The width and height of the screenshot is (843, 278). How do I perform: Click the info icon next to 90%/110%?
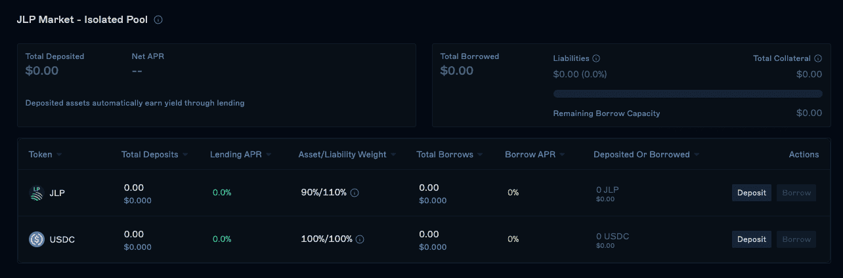pyautogui.click(x=355, y=193)
